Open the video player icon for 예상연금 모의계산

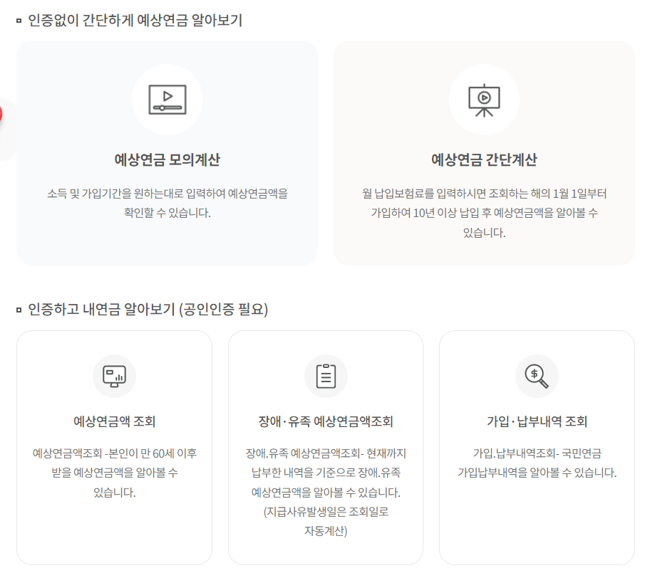click(167, 100)
